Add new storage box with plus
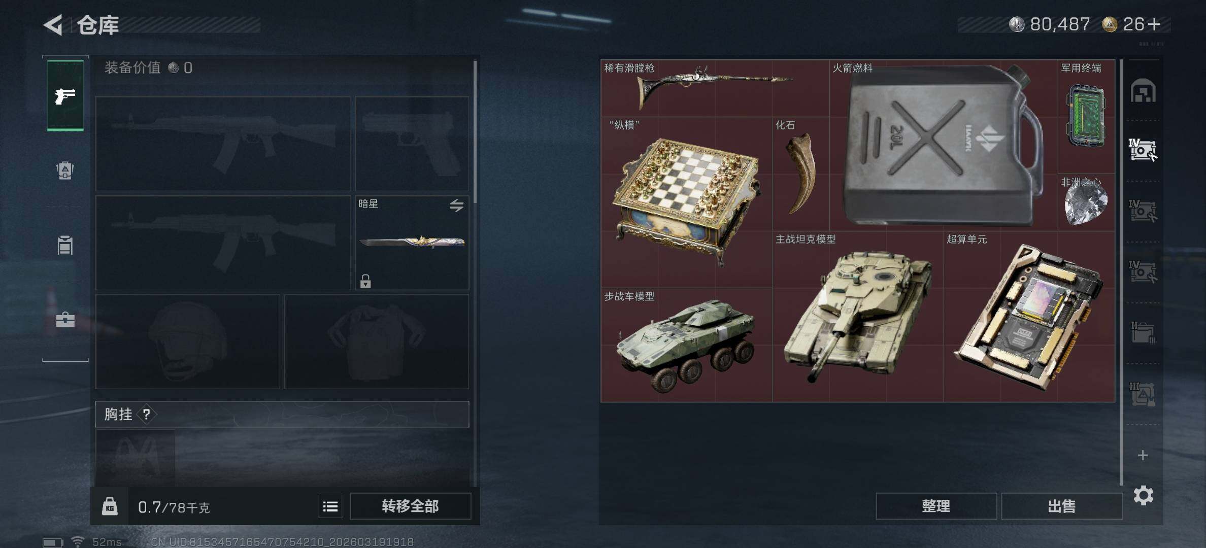This screenshot has width=1206, height=548. click(1143, 455)
